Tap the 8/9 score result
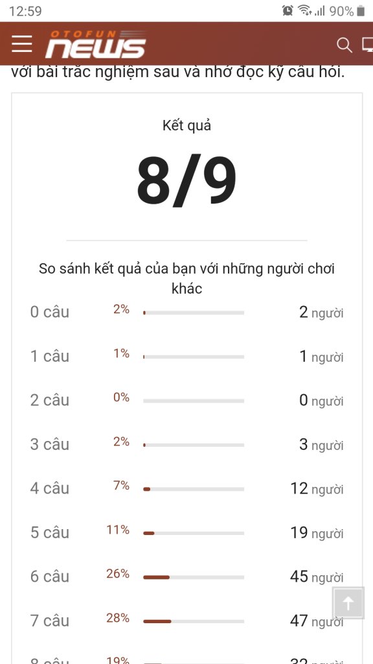This screenshot has width=373, height=664. coord(186,182)
